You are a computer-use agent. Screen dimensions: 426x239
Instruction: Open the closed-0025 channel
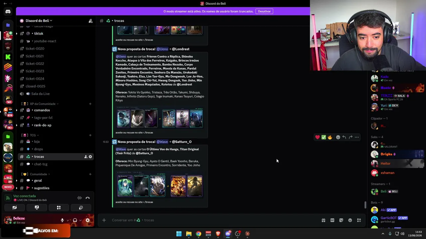pos(56,86)
